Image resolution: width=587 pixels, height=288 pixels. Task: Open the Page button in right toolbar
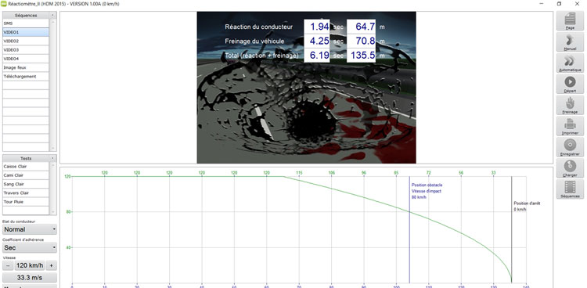pos(570,21)
